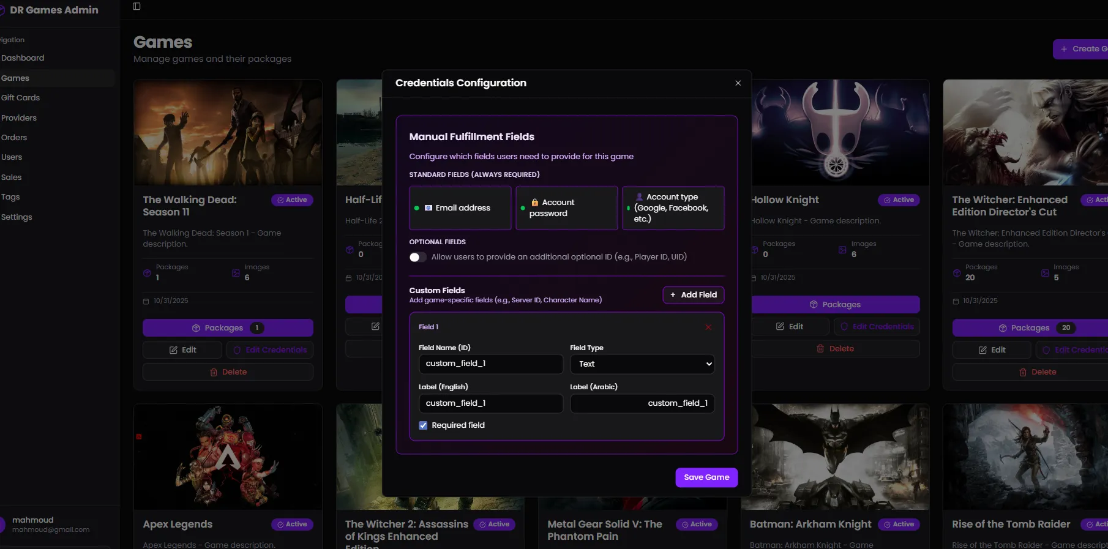This screenshot has height=549, width=1108.
Task: Toggle optional additional ID switch
Action: (x=418, y=257)
